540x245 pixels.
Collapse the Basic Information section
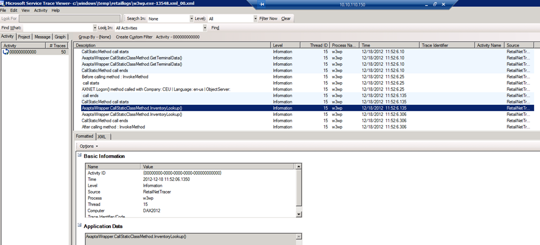[79, 155]
